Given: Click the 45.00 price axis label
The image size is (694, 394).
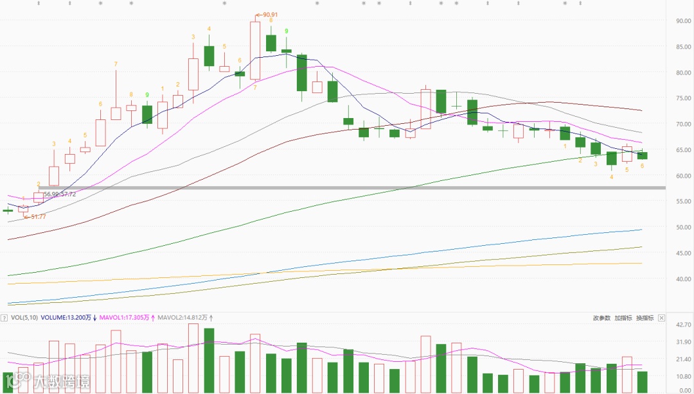Looking at the screenshot, I should (x=683, y=253).
